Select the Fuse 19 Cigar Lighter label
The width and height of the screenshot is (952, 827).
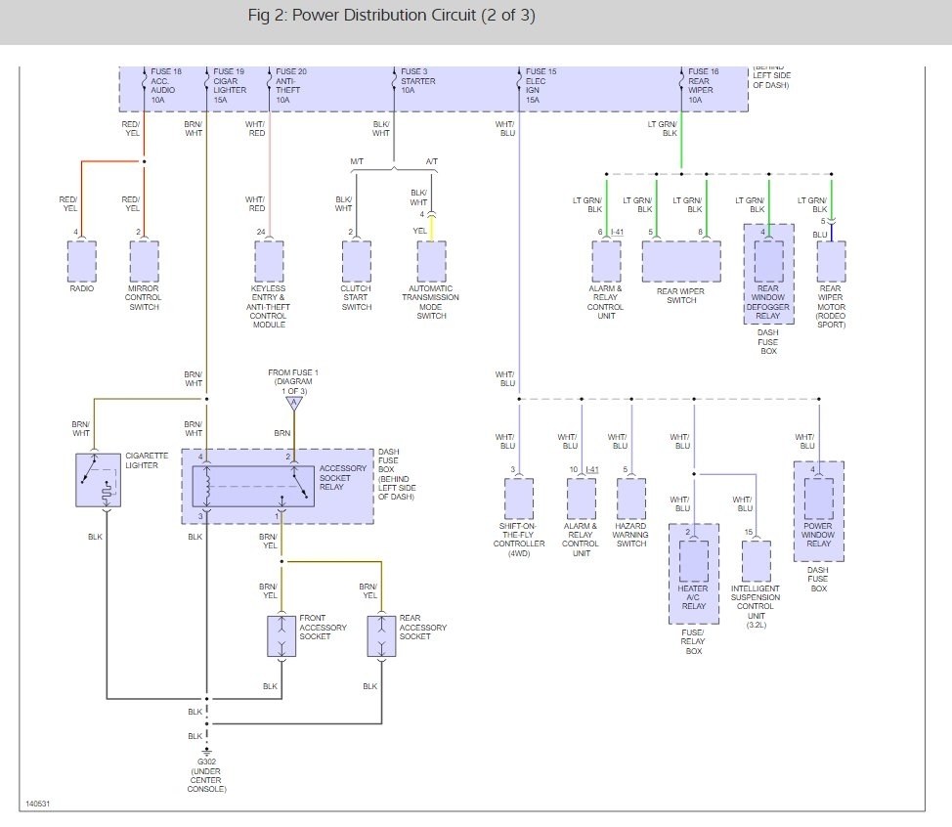tap(230, 85)
